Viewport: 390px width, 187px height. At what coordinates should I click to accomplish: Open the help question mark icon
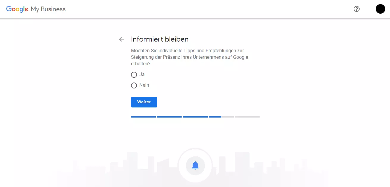[x=356, y=9]
